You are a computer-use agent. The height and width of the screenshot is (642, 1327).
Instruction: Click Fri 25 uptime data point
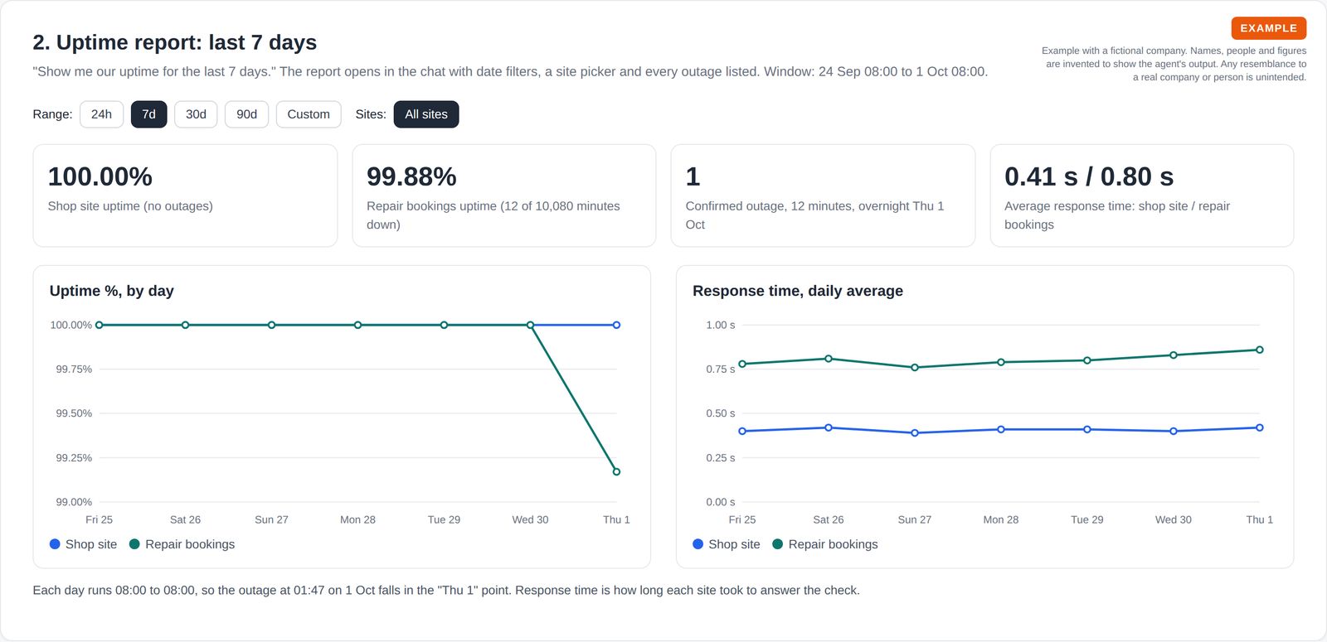click(x=100, y=325)
